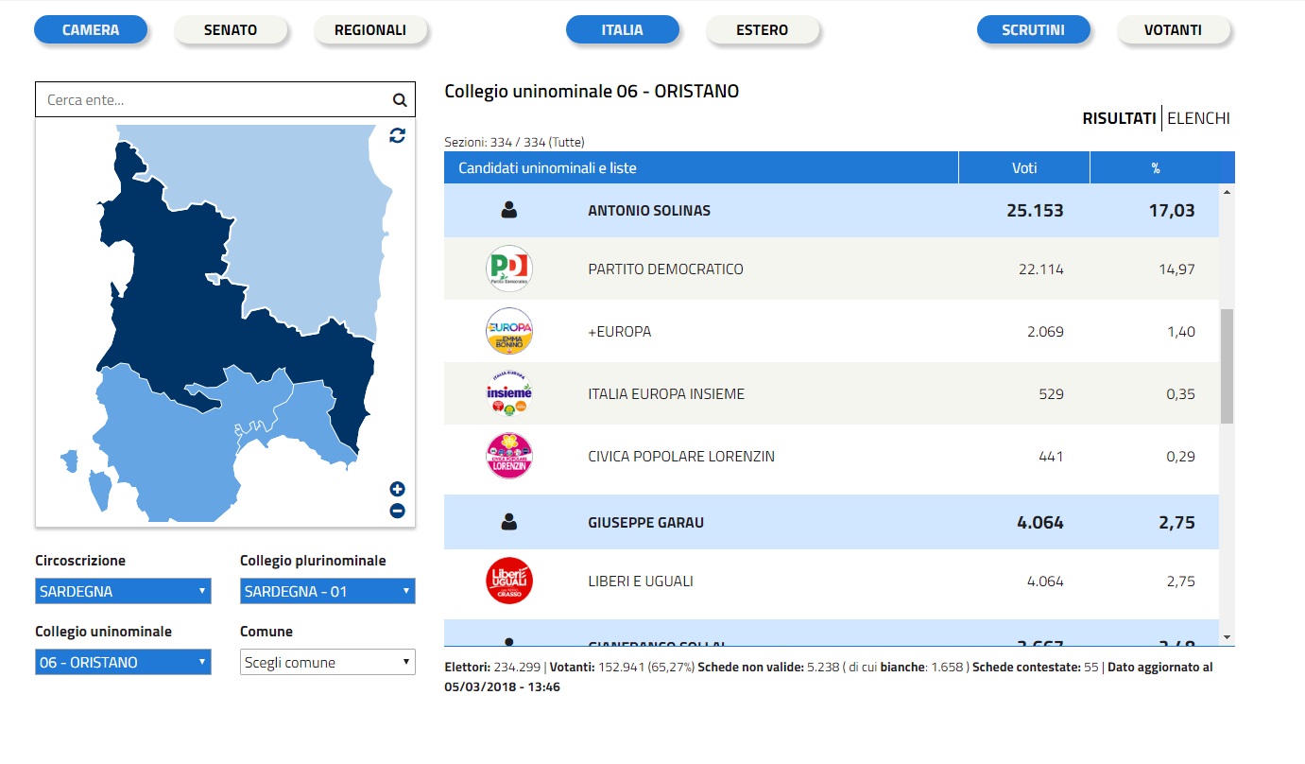Click the results list scrollbar thumb

point(1227,365)
